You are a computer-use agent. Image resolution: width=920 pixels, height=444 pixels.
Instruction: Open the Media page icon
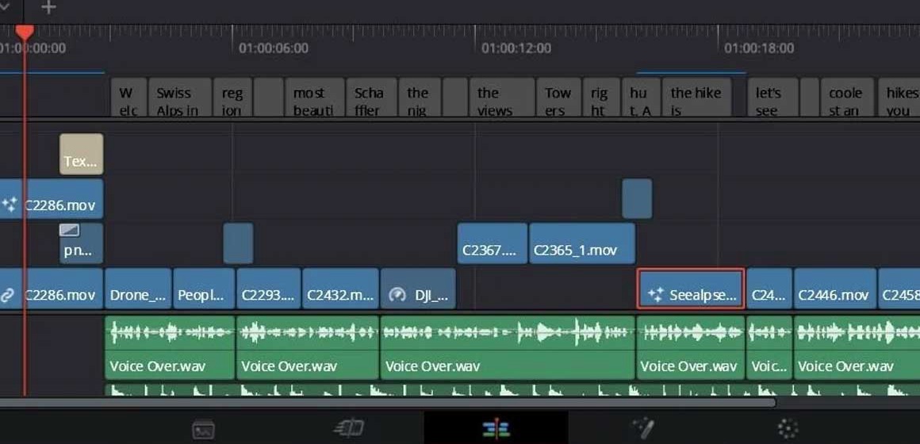[x=204, y=429]
